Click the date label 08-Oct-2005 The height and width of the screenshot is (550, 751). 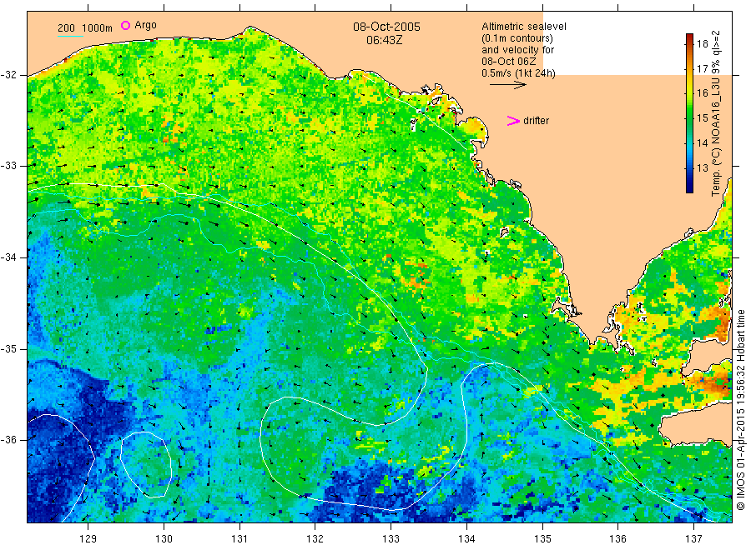(x=386, y=27)
